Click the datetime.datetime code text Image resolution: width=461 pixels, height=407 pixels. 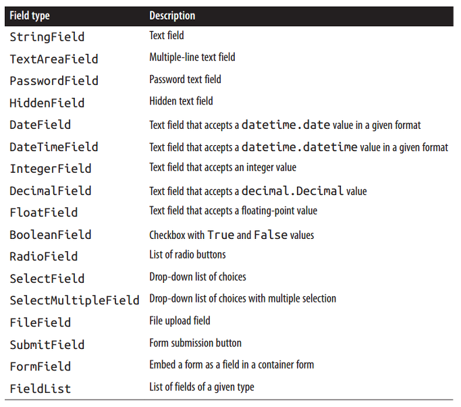(x=300, y=146)
